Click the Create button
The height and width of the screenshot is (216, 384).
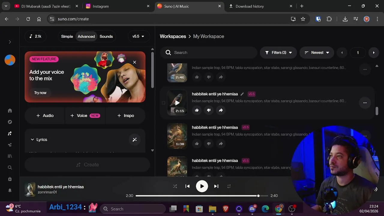point(87,165)
